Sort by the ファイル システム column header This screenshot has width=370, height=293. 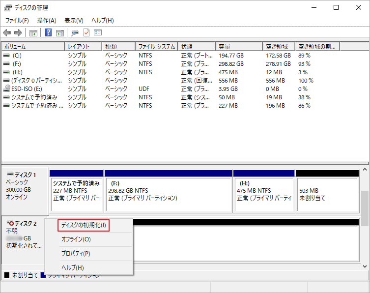157,46
